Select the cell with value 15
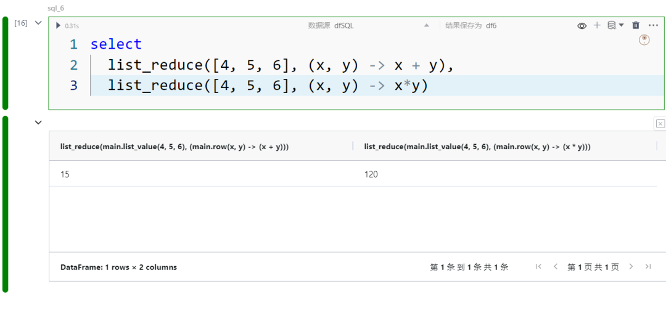This screenshot has width=666, height=310. tap(201, 174)
